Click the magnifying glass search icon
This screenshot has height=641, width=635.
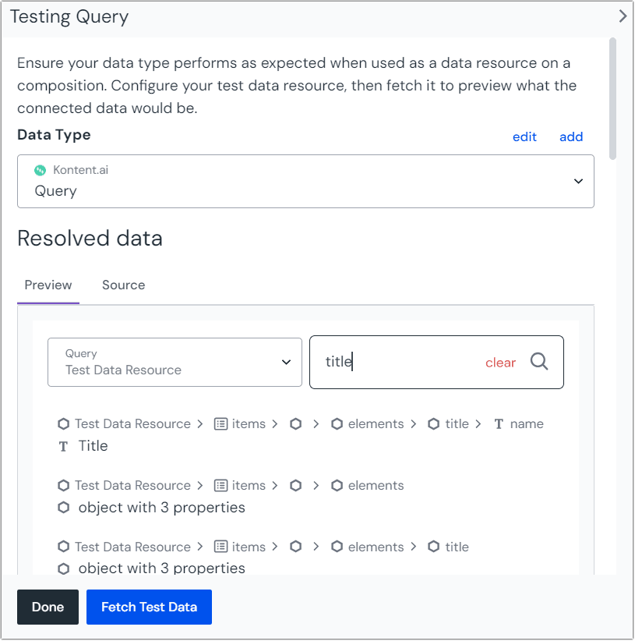click(x=538, y=362)
